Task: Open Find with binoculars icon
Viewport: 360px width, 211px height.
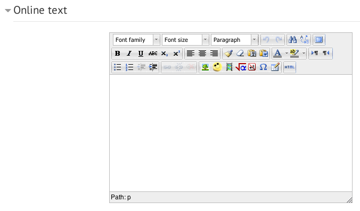Action: click(293, 40)
